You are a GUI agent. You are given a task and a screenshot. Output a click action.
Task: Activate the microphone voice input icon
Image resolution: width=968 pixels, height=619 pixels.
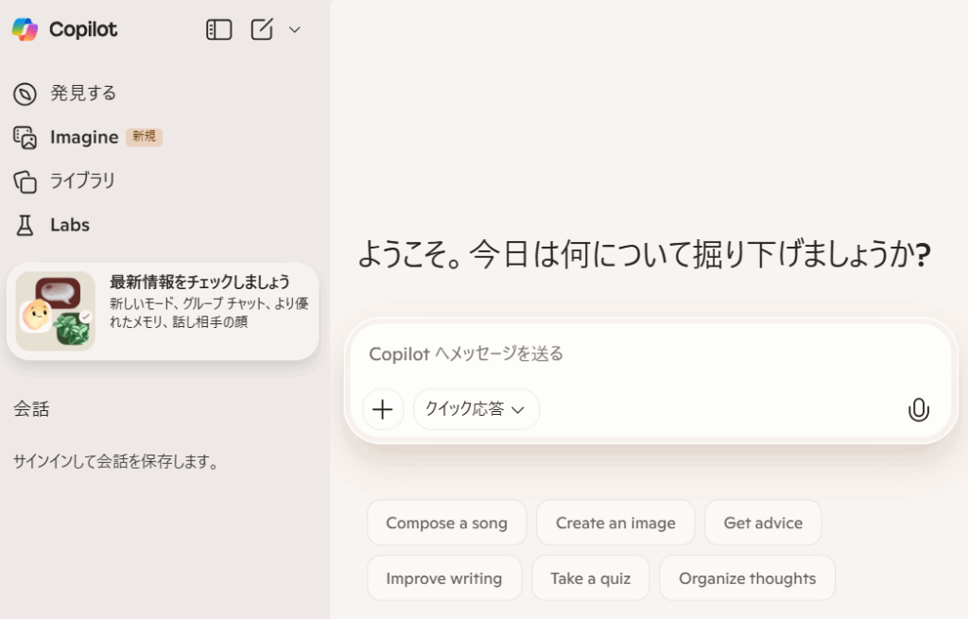pyautogui.click(x=918, y=409)
